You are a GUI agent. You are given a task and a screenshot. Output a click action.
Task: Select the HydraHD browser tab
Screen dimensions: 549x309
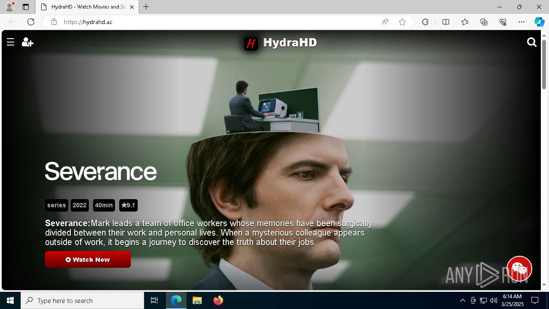tap(87, 7)
